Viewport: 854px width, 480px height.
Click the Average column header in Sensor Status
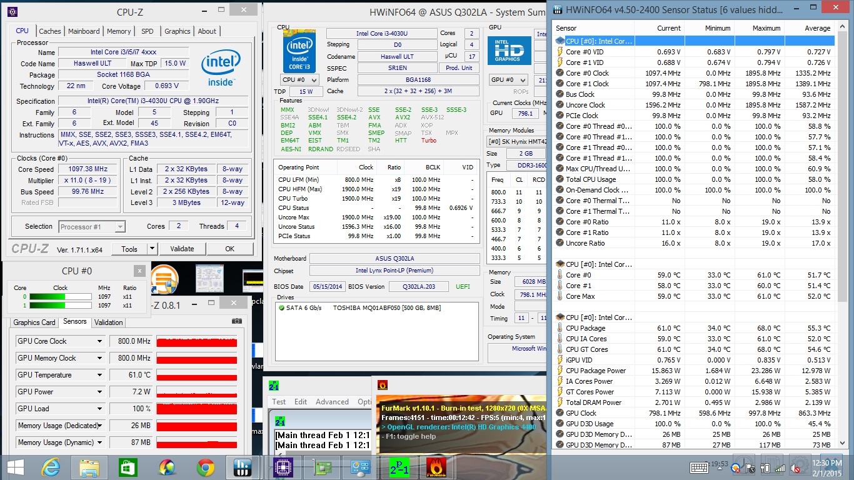[x=810, y=28]
